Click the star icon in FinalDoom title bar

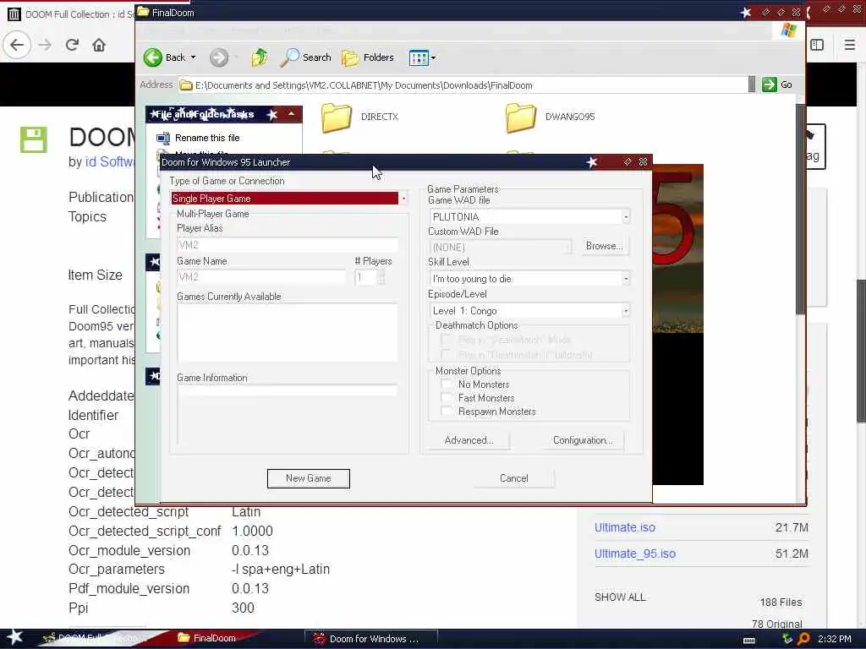click(x=746, y=12)
